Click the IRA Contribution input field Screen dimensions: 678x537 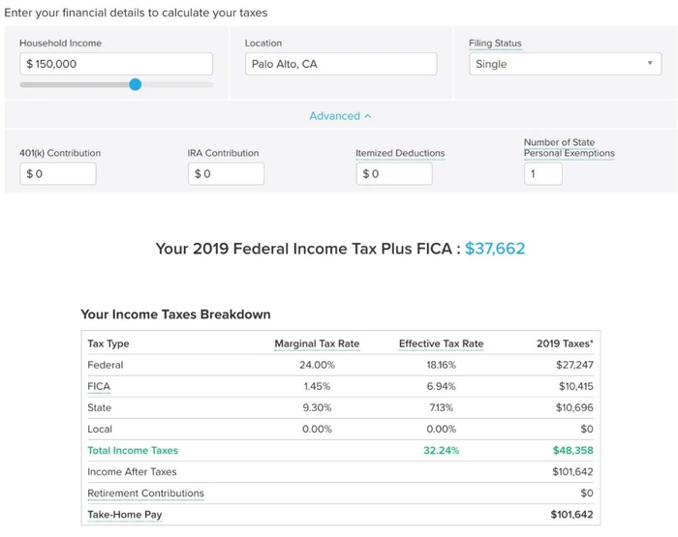pos(226,174)
